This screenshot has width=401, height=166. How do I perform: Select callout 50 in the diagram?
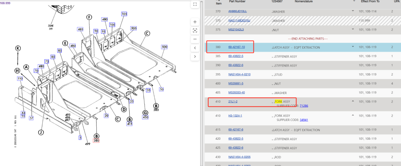161,89
